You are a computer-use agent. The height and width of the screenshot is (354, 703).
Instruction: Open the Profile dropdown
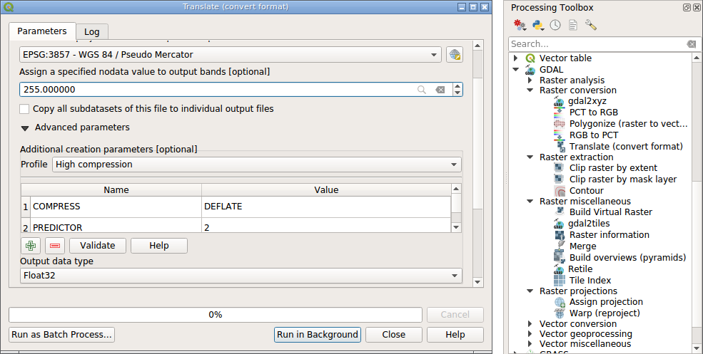pyautogui.click(x=256, y=165)
